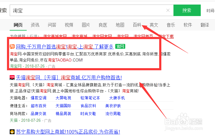Screen dimensions: 215x136
Task: Open the 天猫国际 sublink
Action: point(63,106)
